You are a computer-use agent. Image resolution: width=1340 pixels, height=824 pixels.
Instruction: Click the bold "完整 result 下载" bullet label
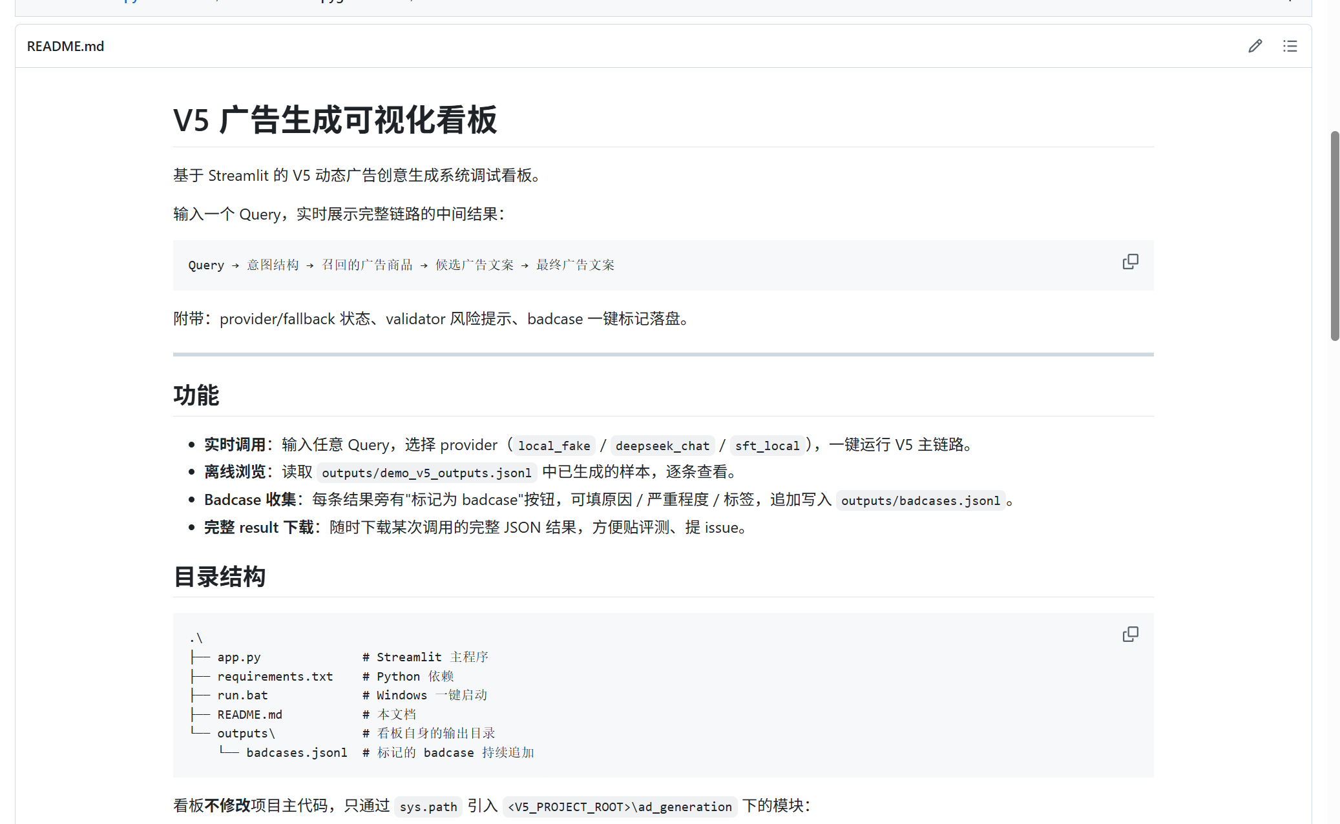click(x=259, y=528)
